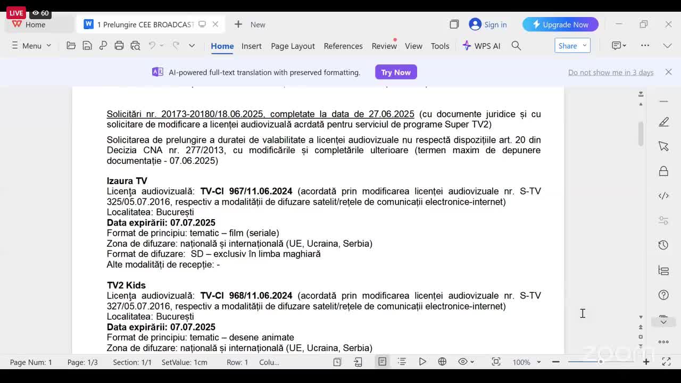Open a file with the folder icon
The image size is (681, 383).
pos(71,46)
